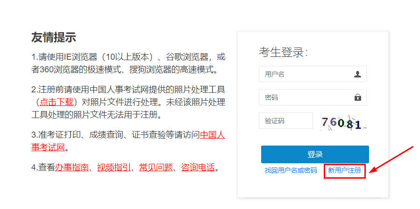Open 办事指南 link
420x209 pixels.
(72, 167)
